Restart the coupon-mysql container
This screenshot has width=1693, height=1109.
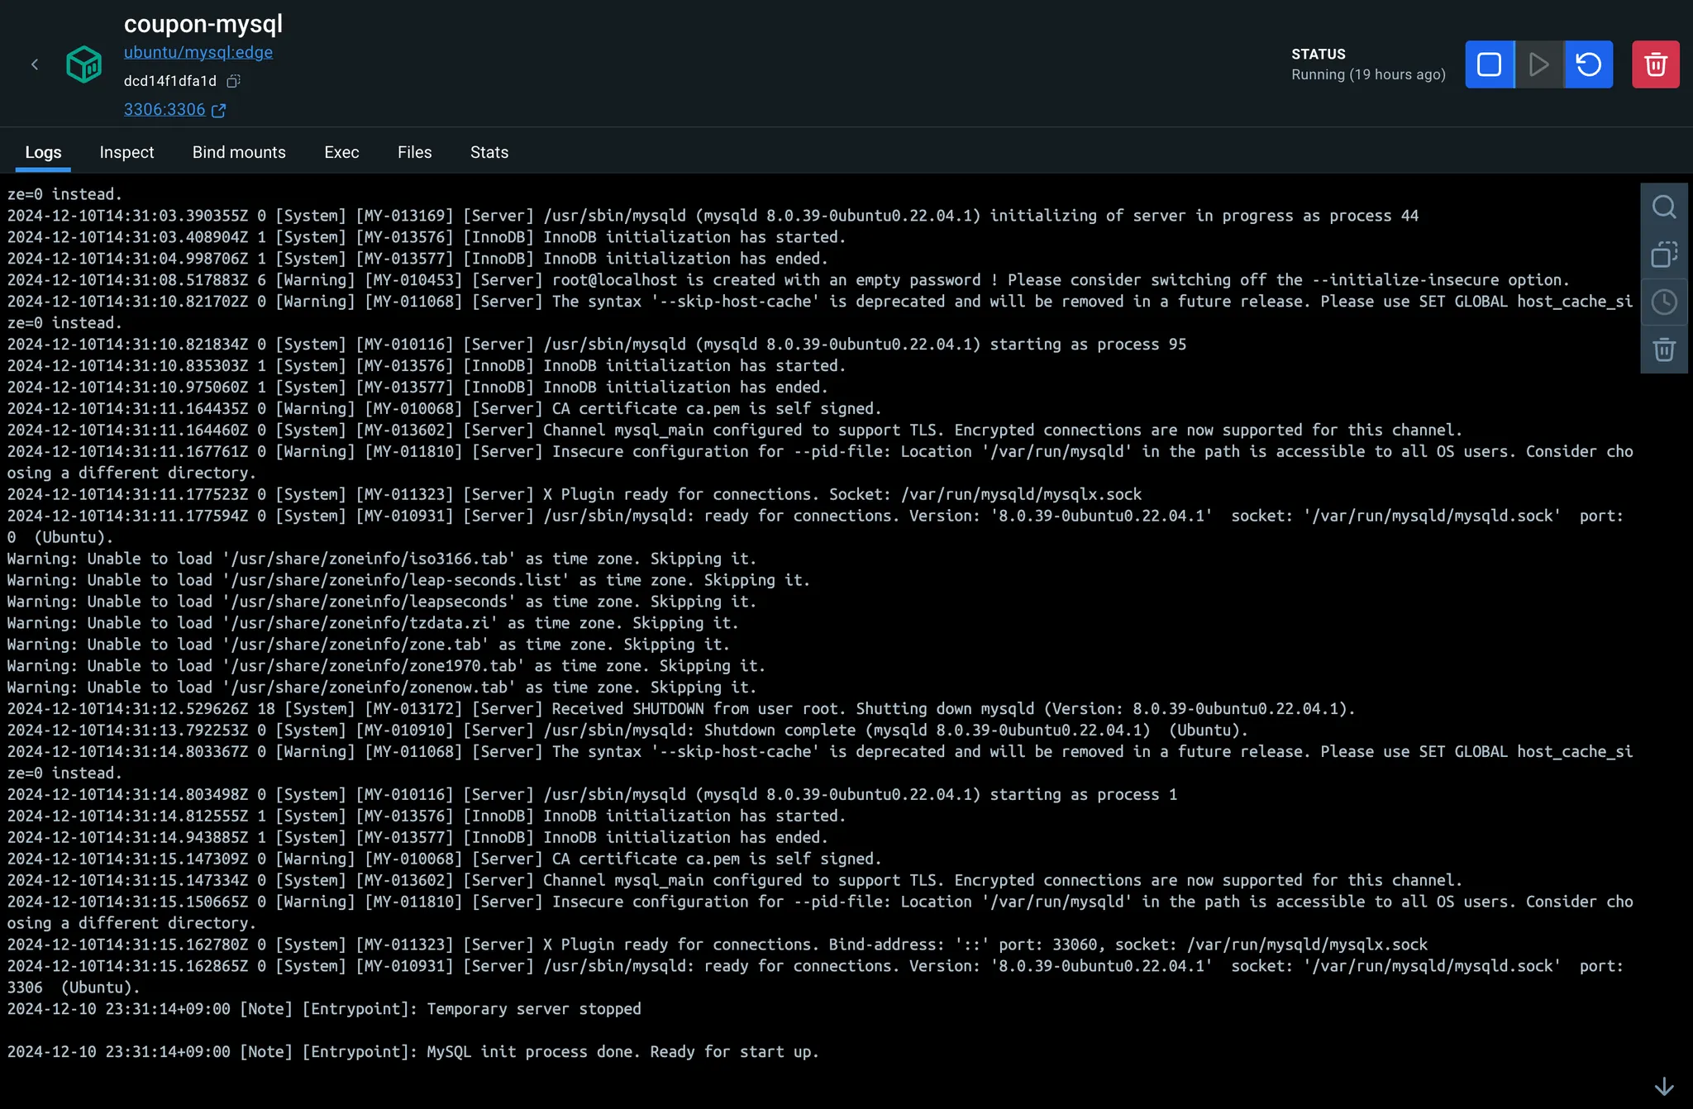pos(1588,64)
